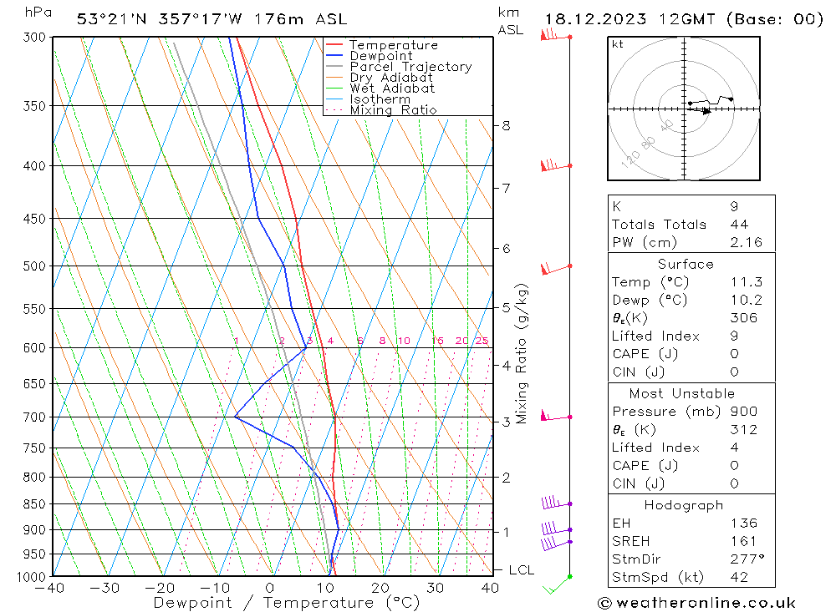This screenshot has width=836, height=612.
Task: Click the 30 temperature axis label
Action: [x=435, y=589]
